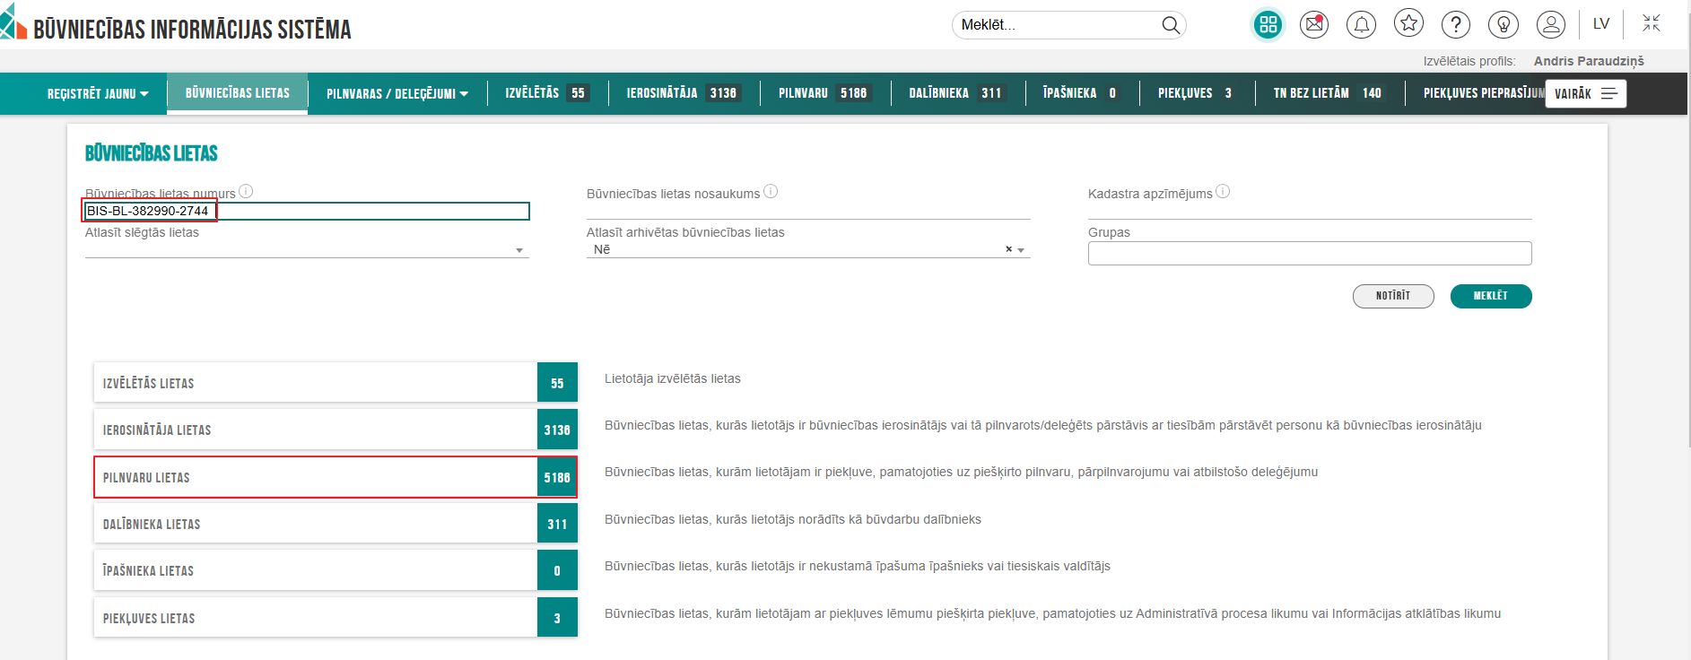Click the Kadastra apzīmējums field
Image resolution: width=1691 pixels, height=660 pixels.
(x=1310, y=210)
